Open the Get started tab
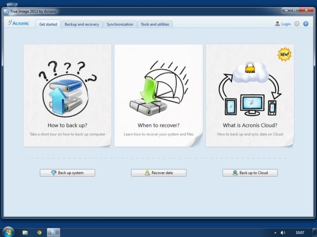The width and height of the screenshot is (317, 237). coord(48,24)
